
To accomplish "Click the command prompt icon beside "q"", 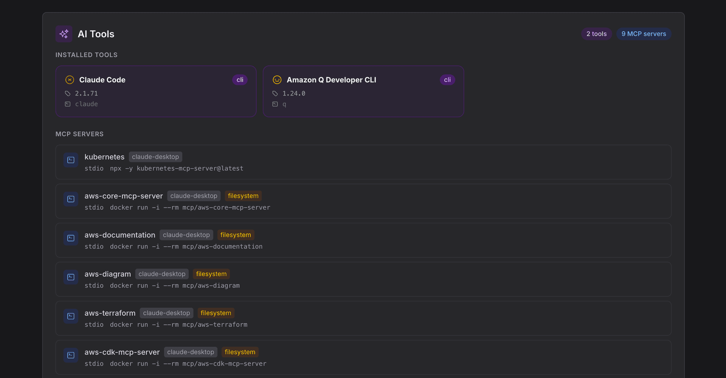I will coord(275,104).
